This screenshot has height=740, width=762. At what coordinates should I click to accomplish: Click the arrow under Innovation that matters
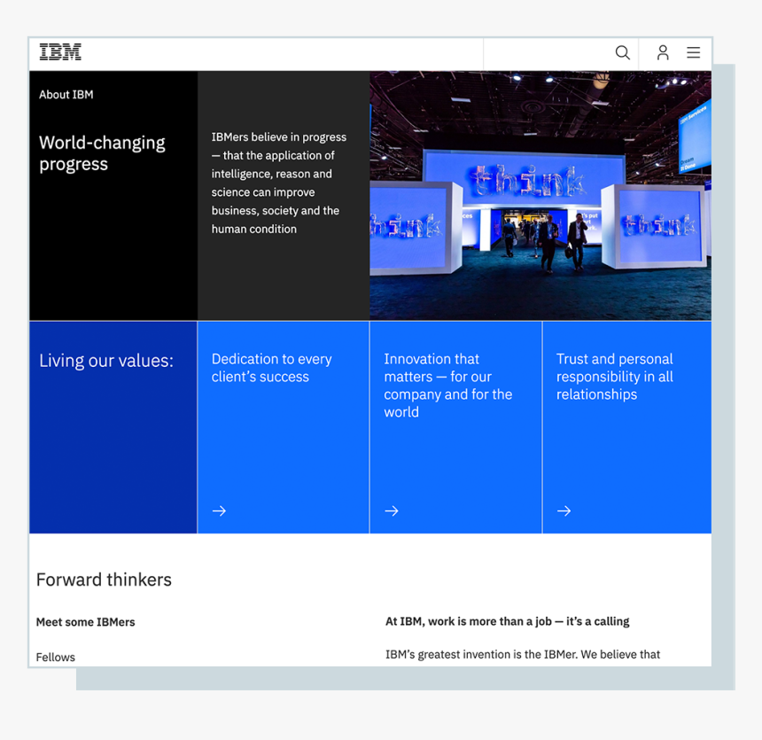tap(392, 511)
